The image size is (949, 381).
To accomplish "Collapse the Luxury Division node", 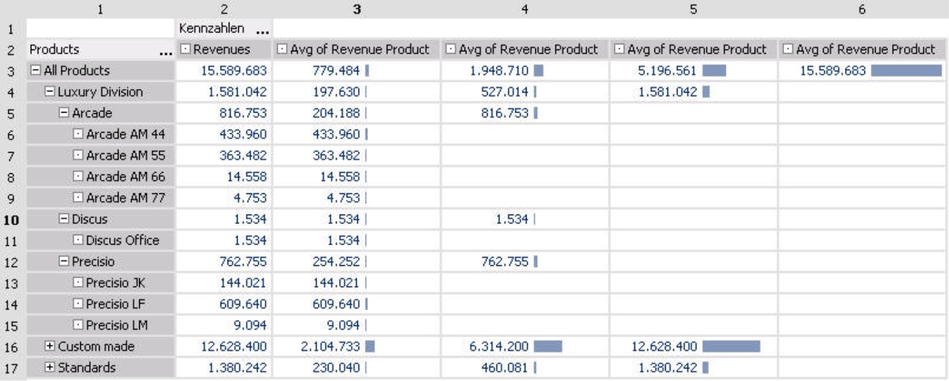I will (50, 92).
